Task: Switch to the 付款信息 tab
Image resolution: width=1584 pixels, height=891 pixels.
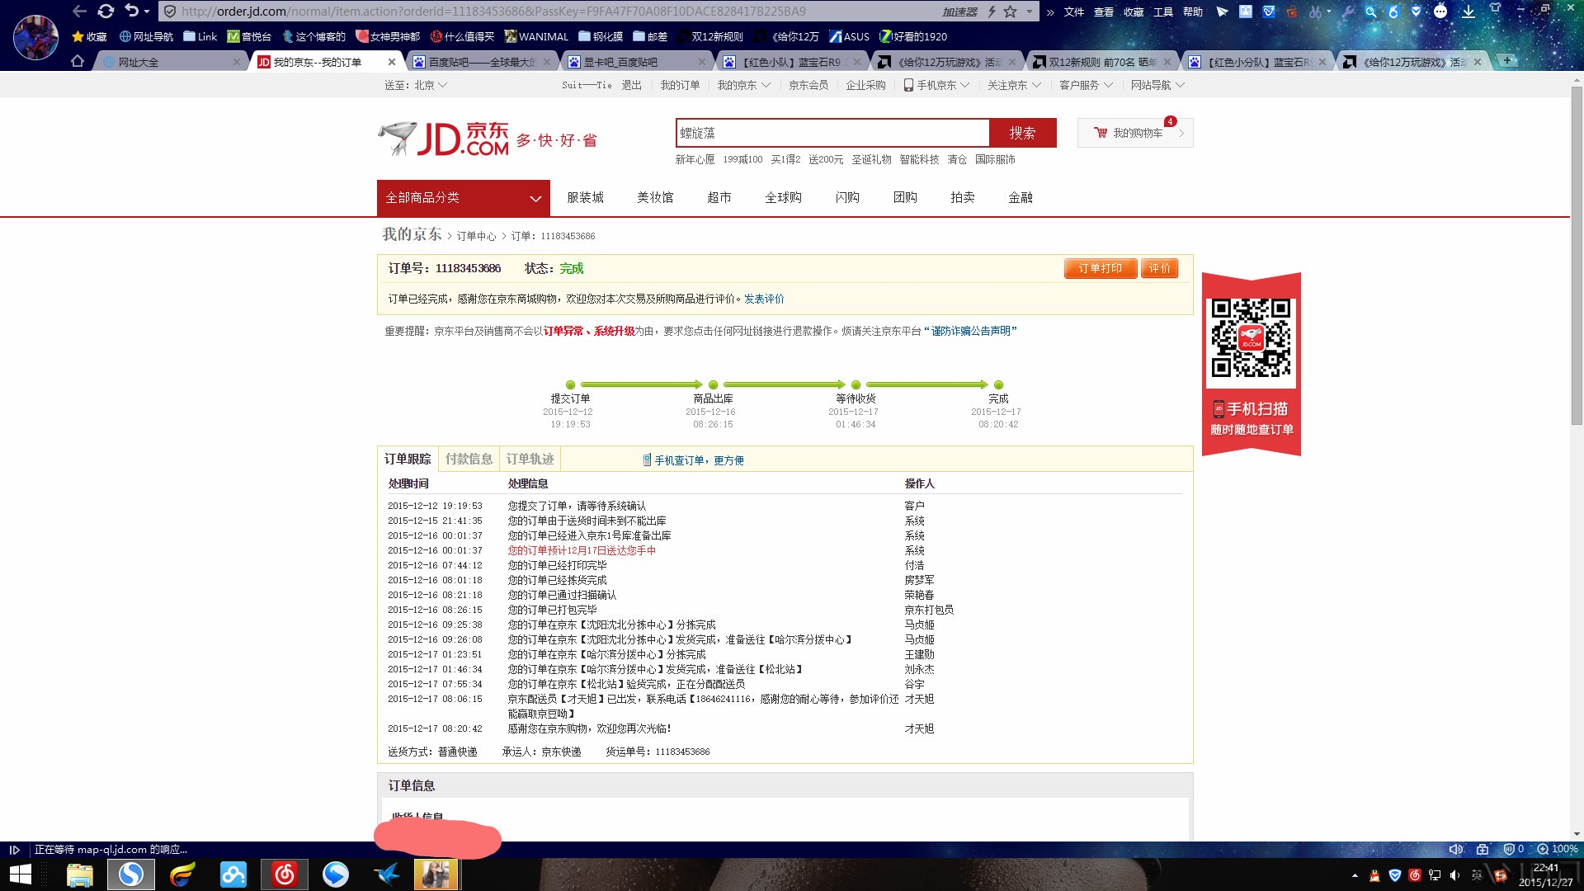Action: (x=469, y=460)
